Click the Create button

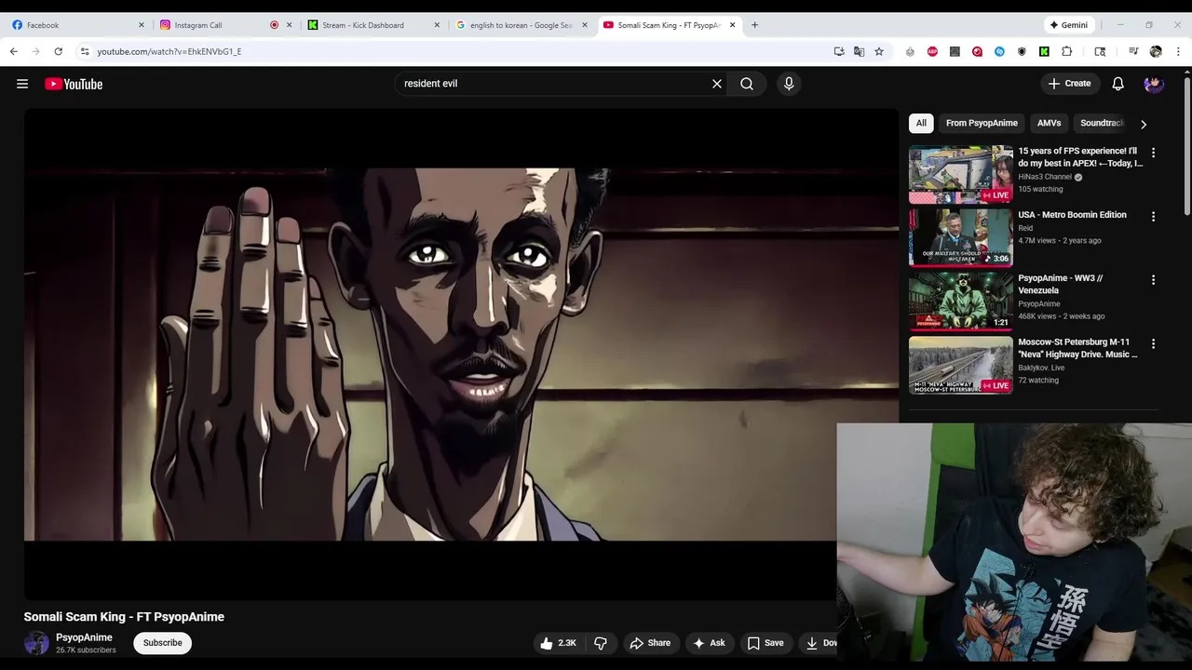[1069, 84]
